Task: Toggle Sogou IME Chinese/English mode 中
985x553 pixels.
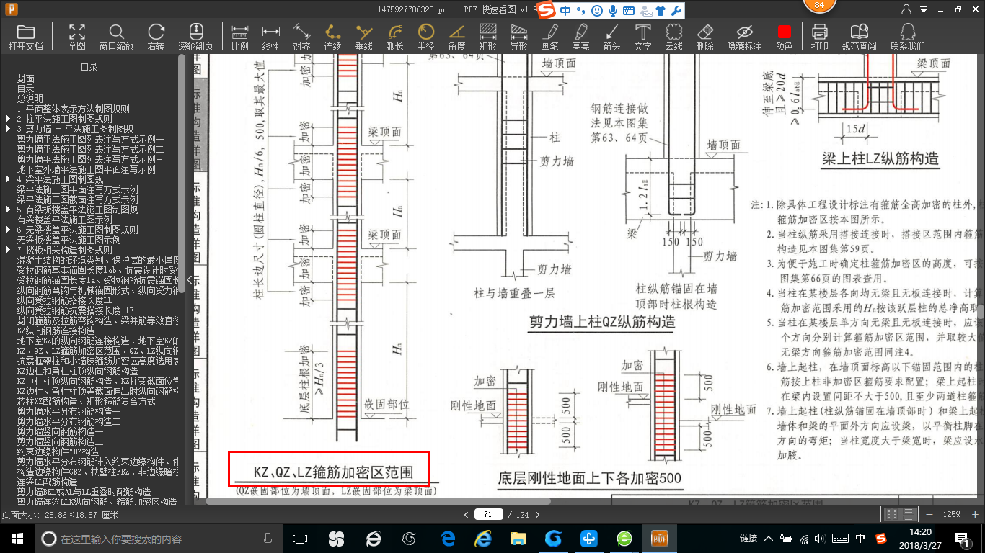Action: pos(565,10)
